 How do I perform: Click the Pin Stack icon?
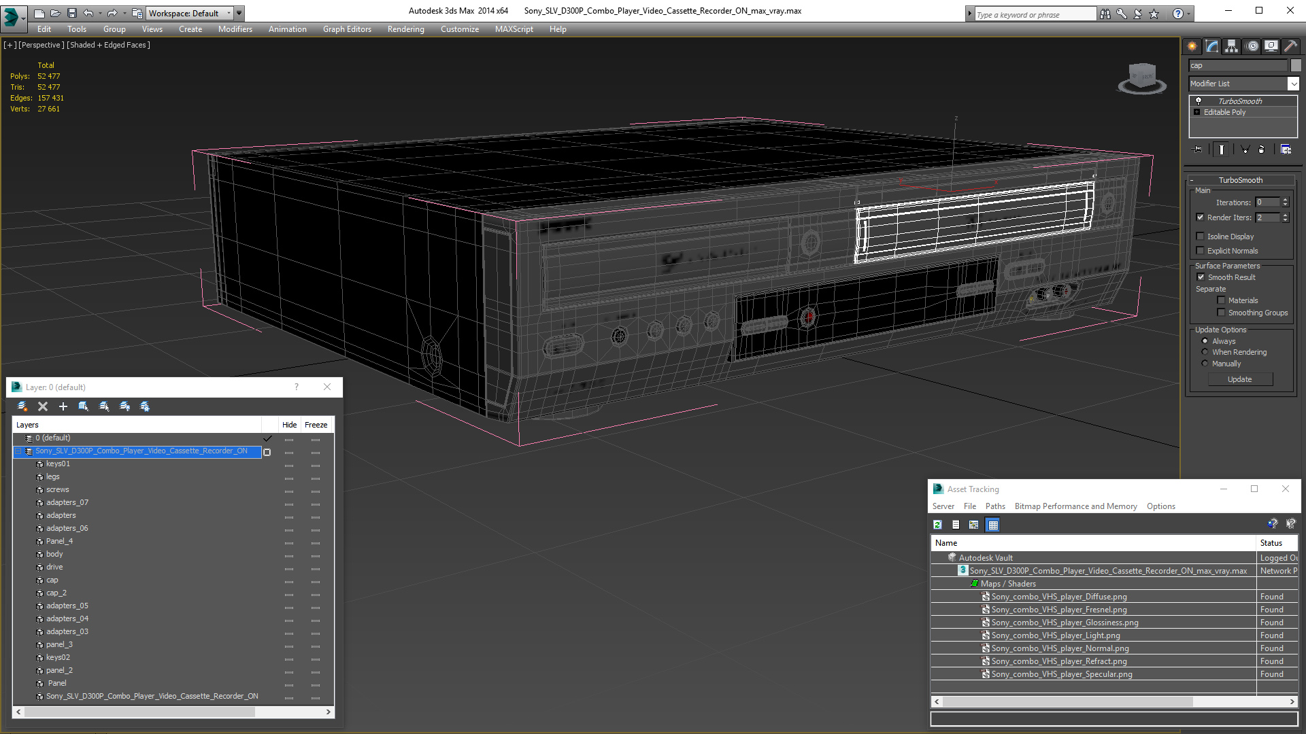click(x=1198, y=149)
